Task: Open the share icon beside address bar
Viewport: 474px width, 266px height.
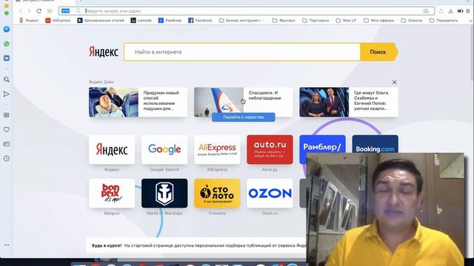Action: point(441,11)
